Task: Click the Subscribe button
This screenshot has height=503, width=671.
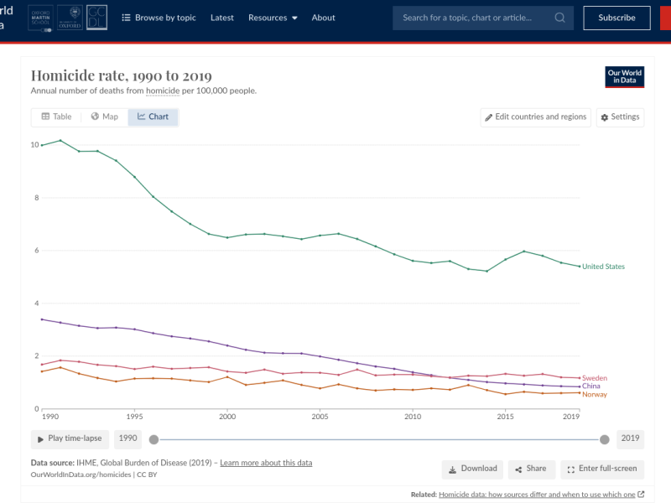Action: [x=616, y=18]
